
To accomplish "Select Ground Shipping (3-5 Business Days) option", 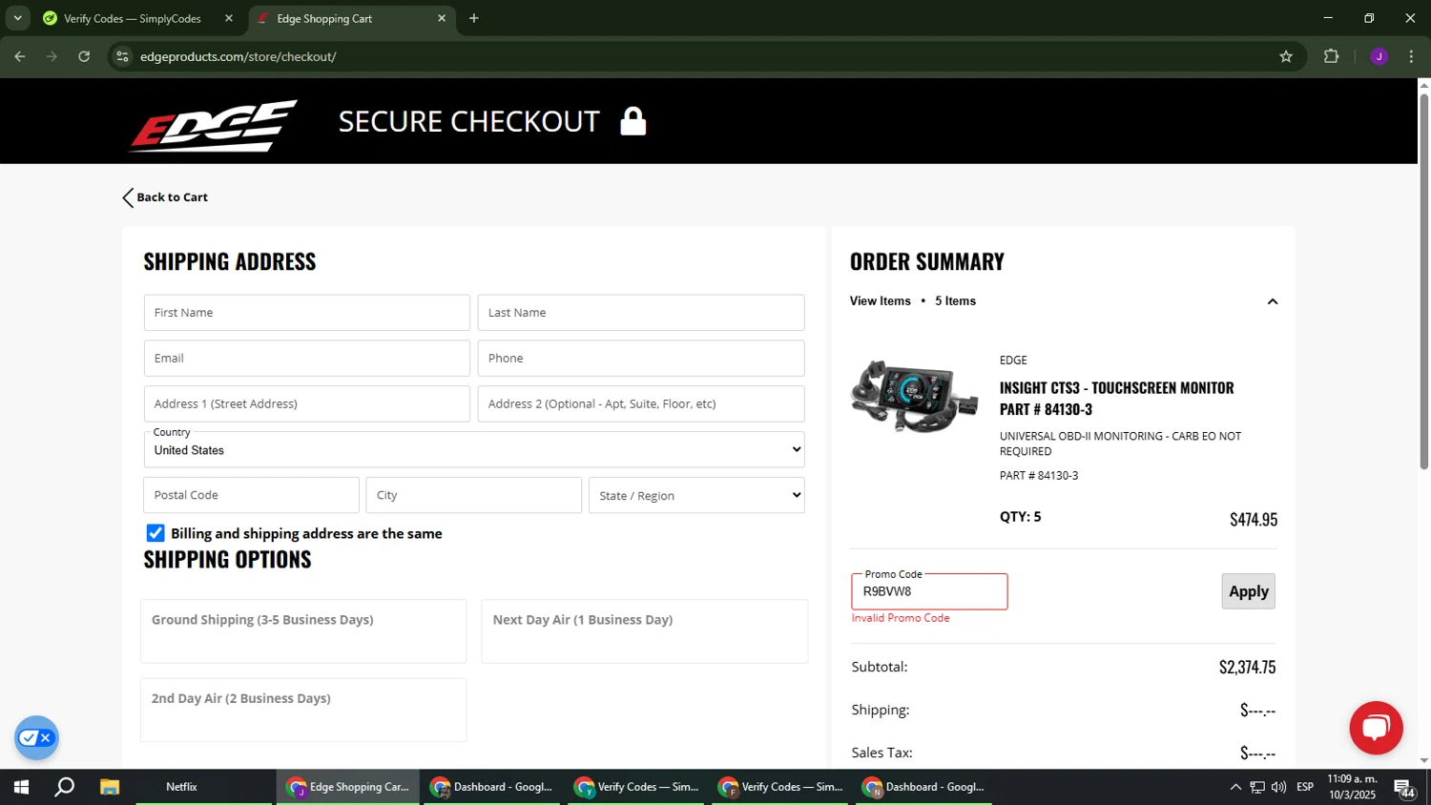I will 303,631.
